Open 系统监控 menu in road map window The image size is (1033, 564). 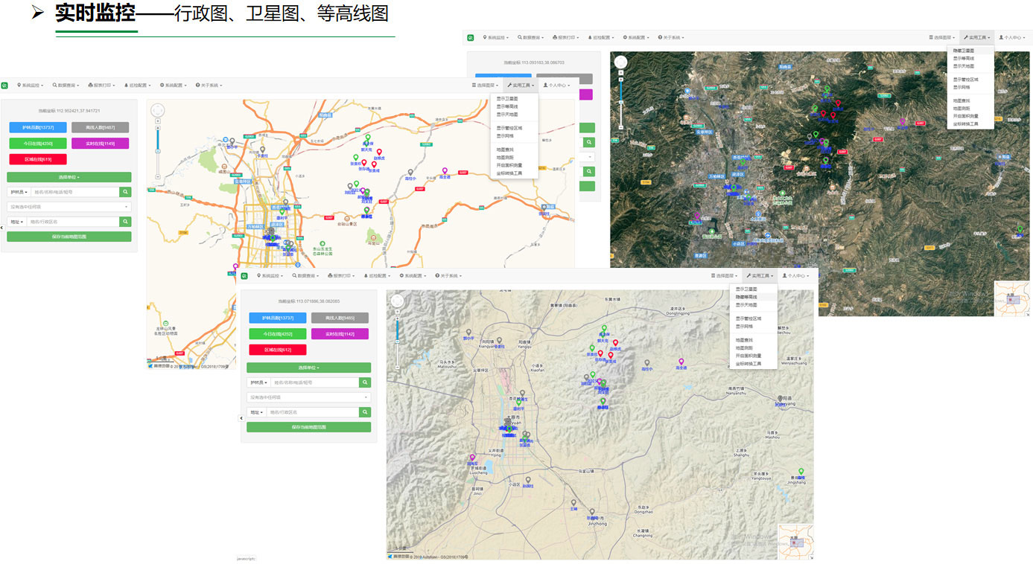[x=31, y=86]
